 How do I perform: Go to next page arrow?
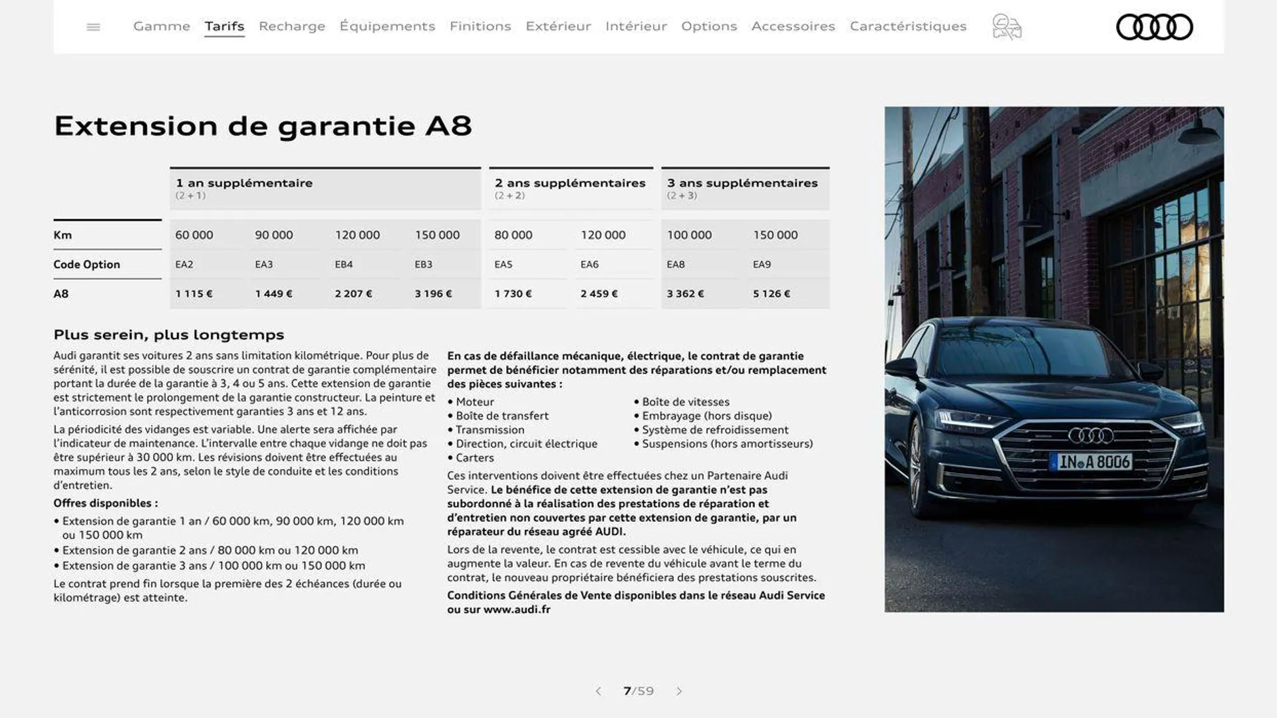679,691
